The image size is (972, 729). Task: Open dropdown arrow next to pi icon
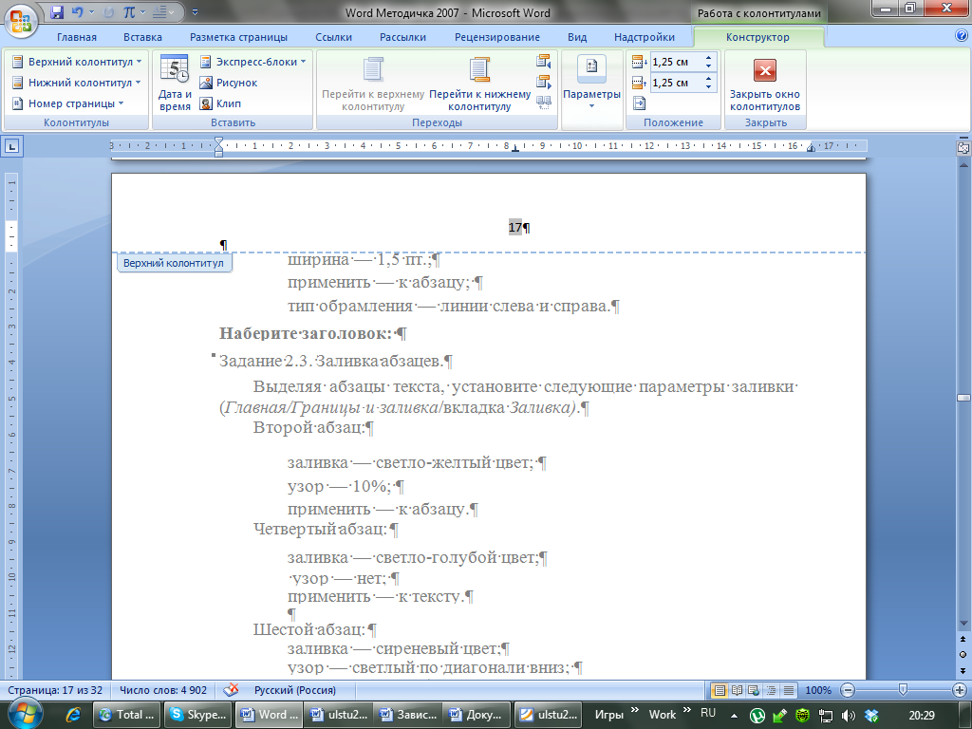[142, 11]
